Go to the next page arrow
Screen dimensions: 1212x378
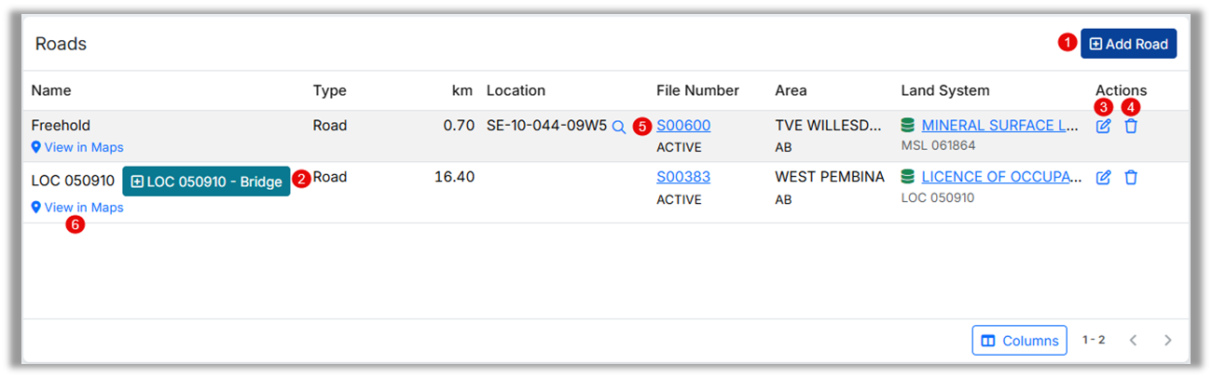pos(1167,341)
